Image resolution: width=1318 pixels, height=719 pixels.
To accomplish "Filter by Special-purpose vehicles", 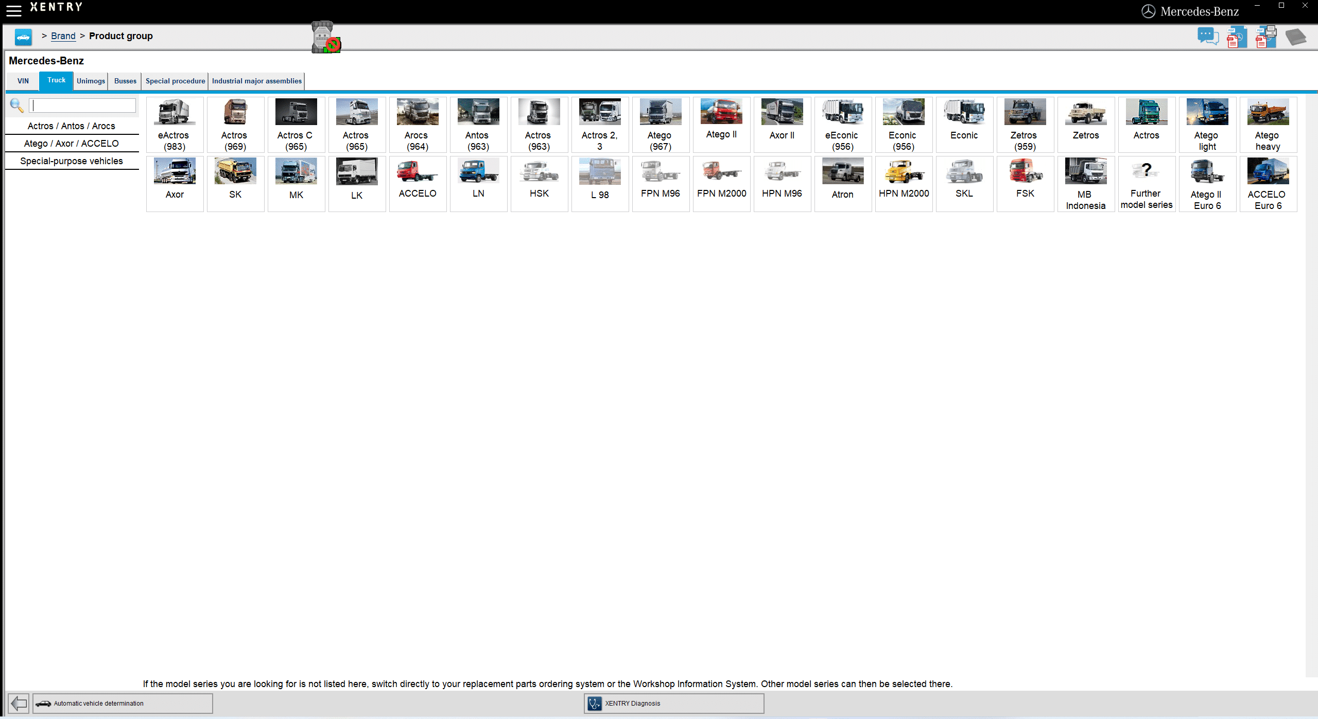I will click(72, 161).
